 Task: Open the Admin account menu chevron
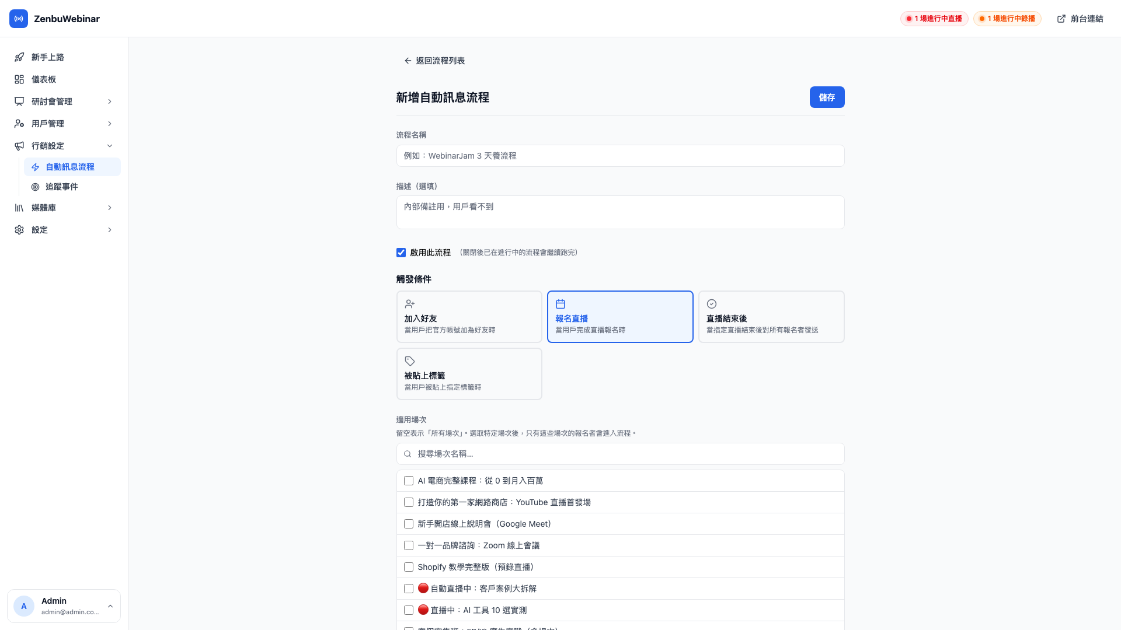pyautogui.click(x=110, y=606)
